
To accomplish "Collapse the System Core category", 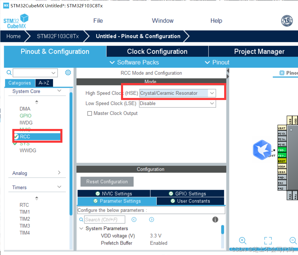I will (x=59, y=91).
